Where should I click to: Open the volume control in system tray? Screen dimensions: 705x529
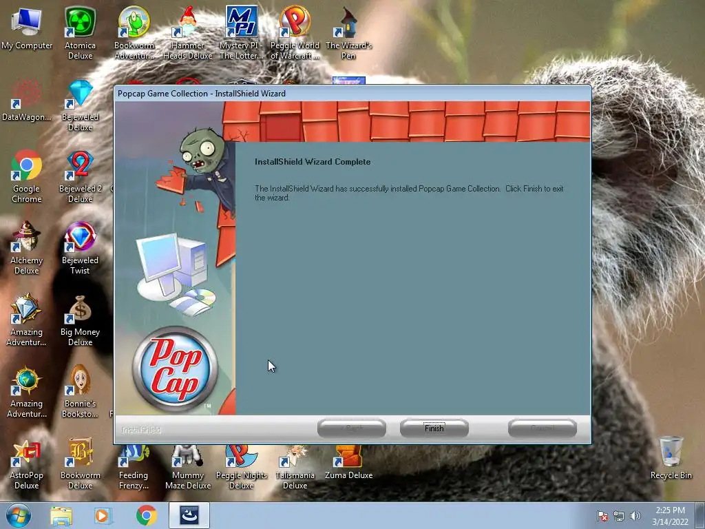tap(635, 516)
